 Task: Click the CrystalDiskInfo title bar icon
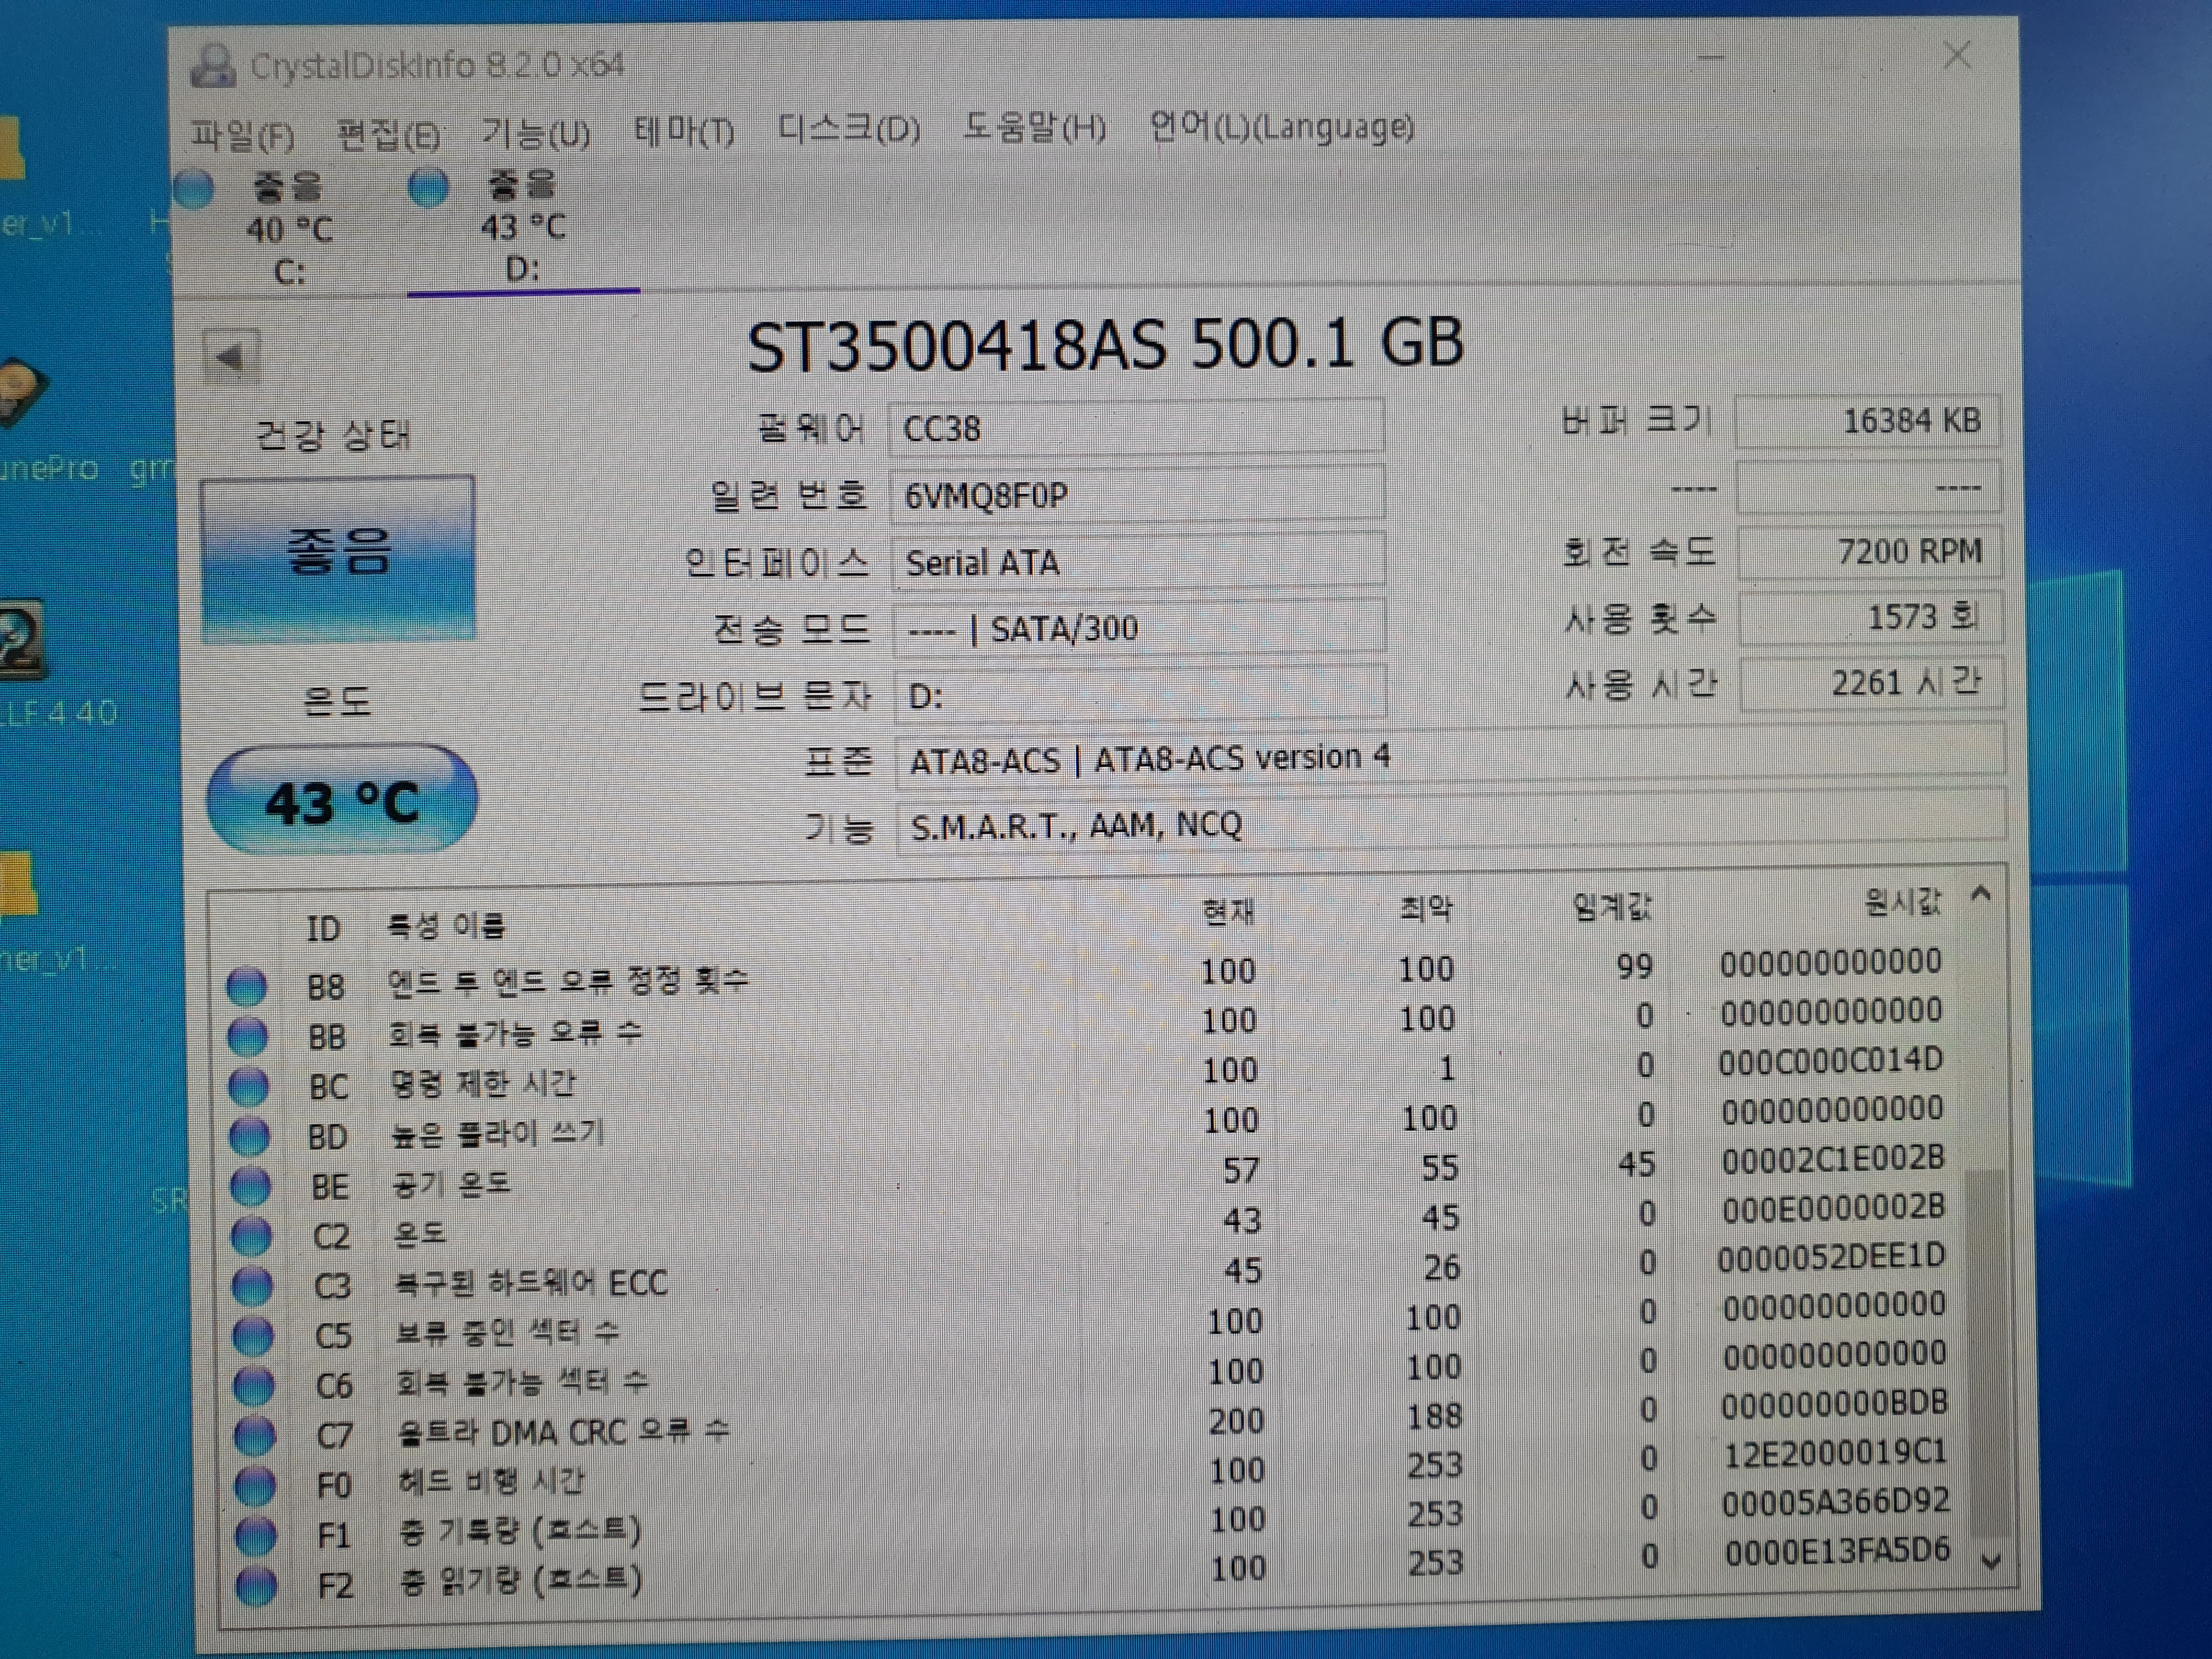[x=212, y=66]
